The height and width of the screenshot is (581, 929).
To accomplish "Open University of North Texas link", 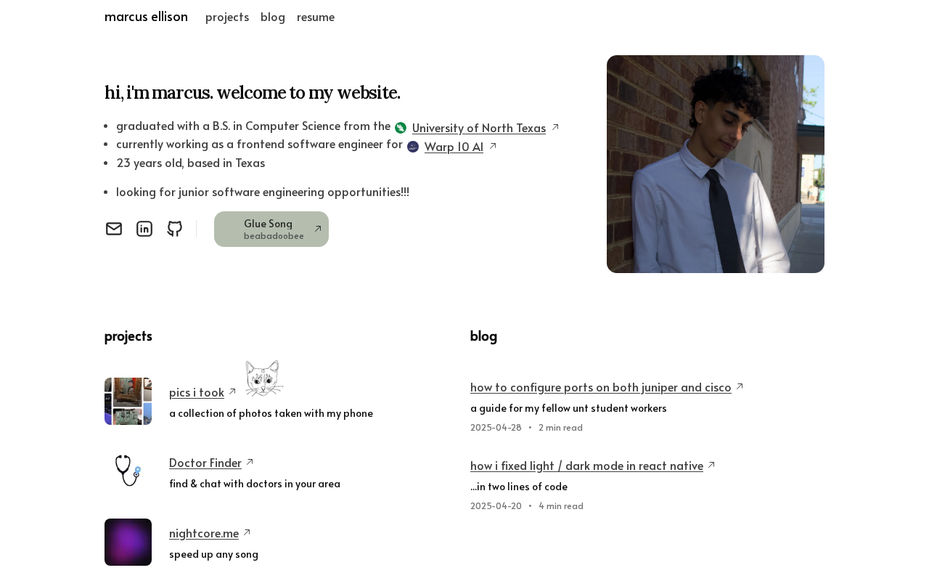I will [479, 128].
